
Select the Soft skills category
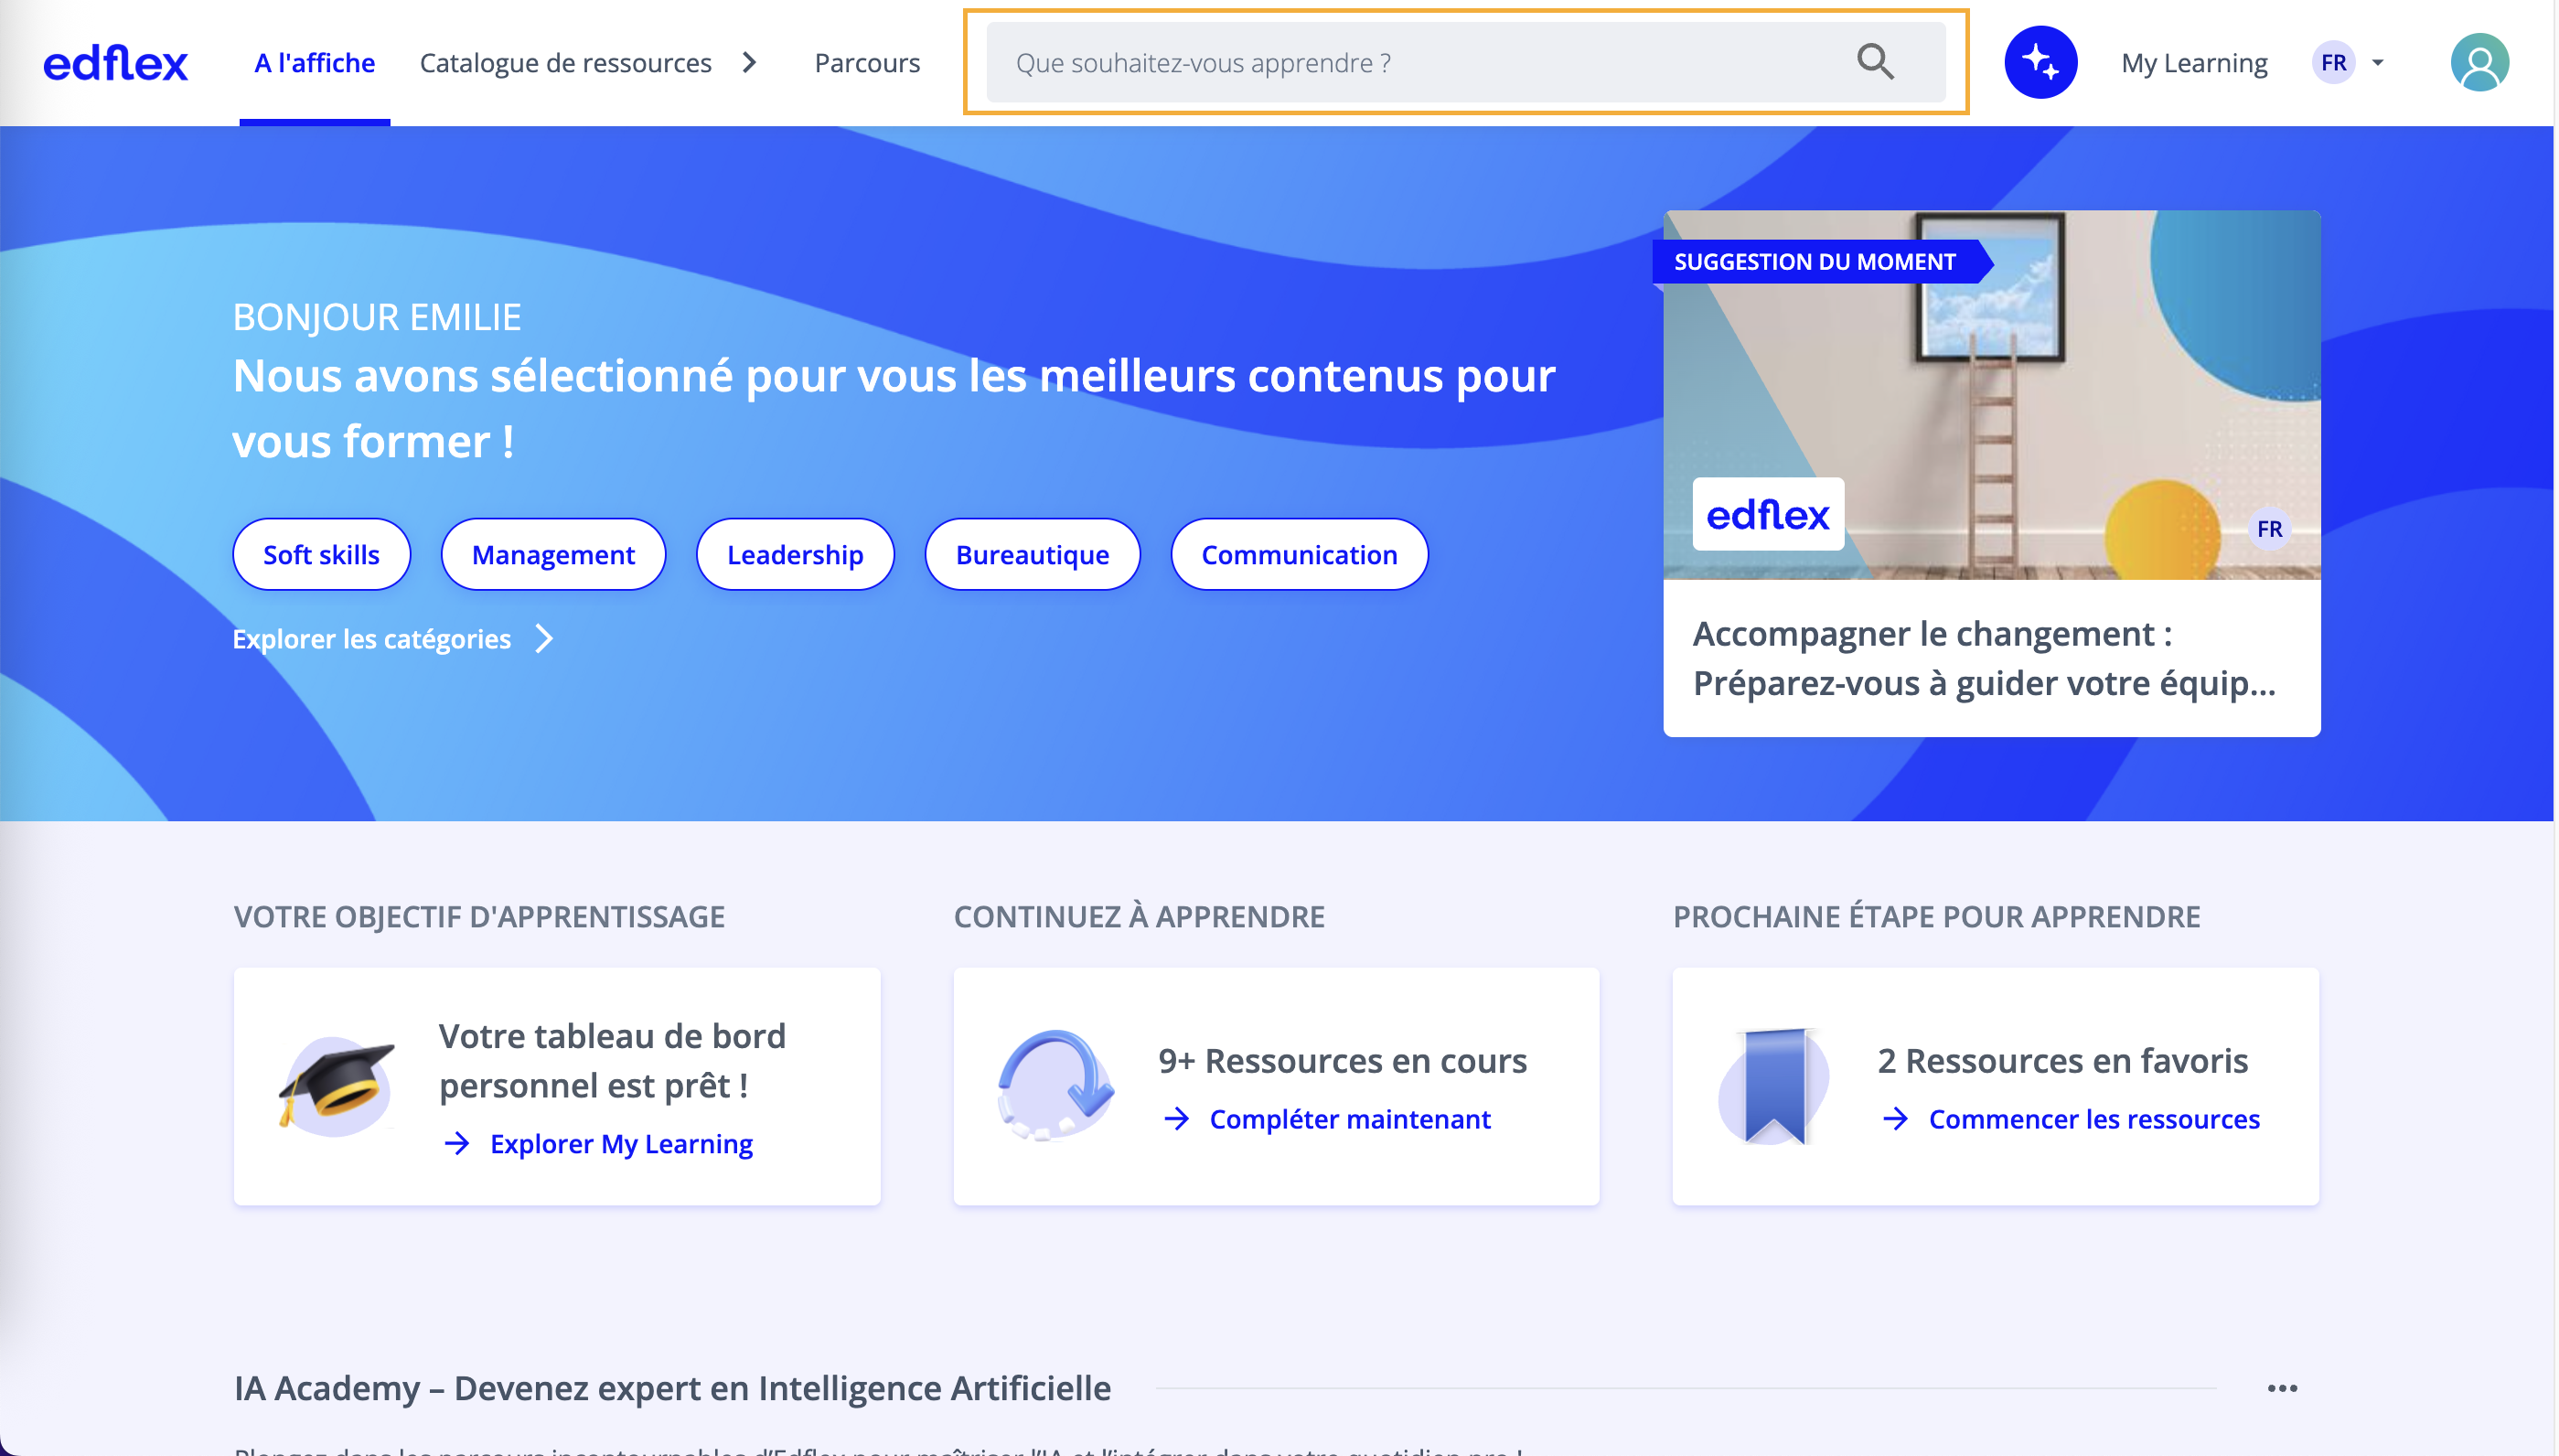(321, 554)
